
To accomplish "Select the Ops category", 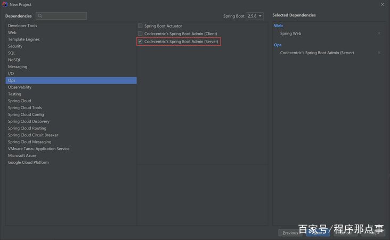I will pyautogui.click(x=71, y=80).
